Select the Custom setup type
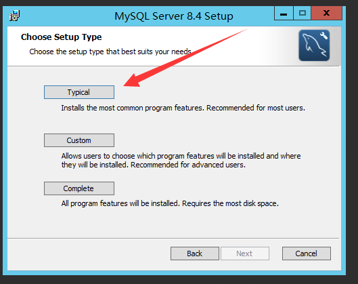Screen dimensions: 358x284 click(x=79, y=140)
